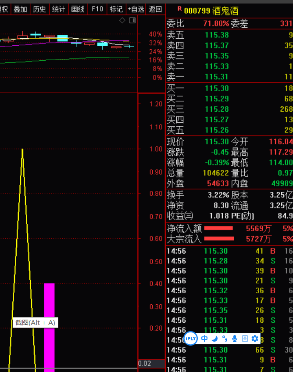Click the 净资 8.30 value
This screenshot has height=372, width=293.
pos(222,205)
